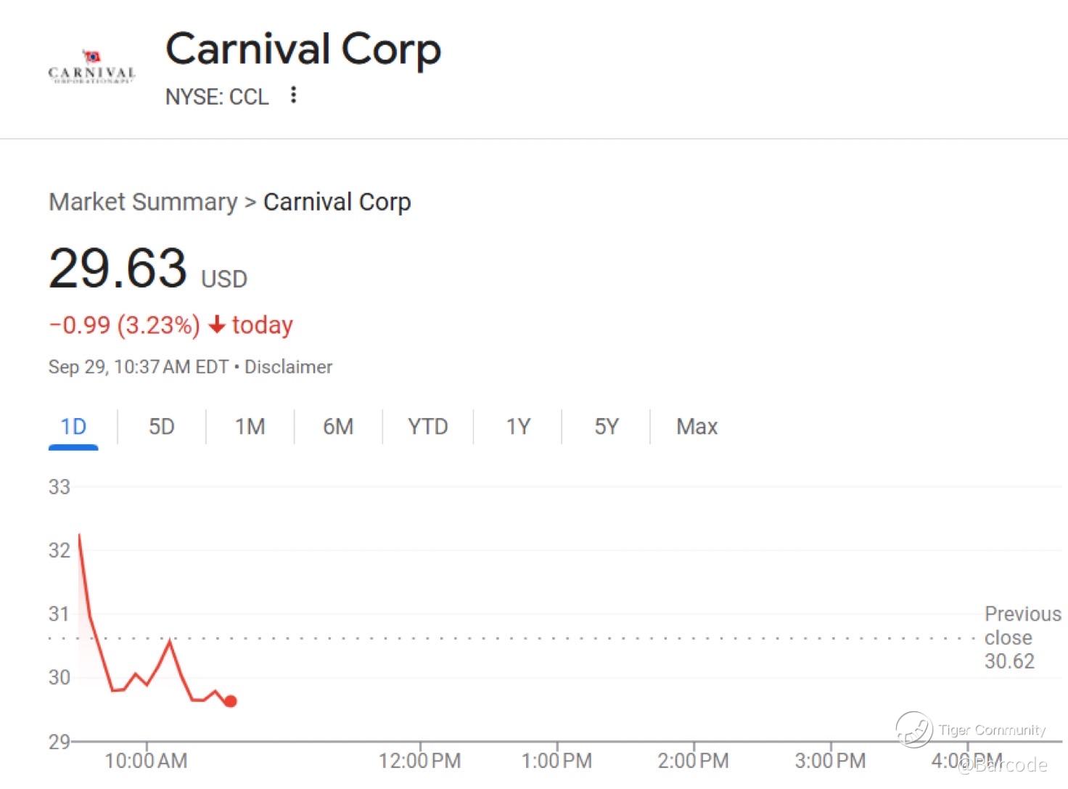
Task: Click the red current price dot on chart
Action: point(230,701)
